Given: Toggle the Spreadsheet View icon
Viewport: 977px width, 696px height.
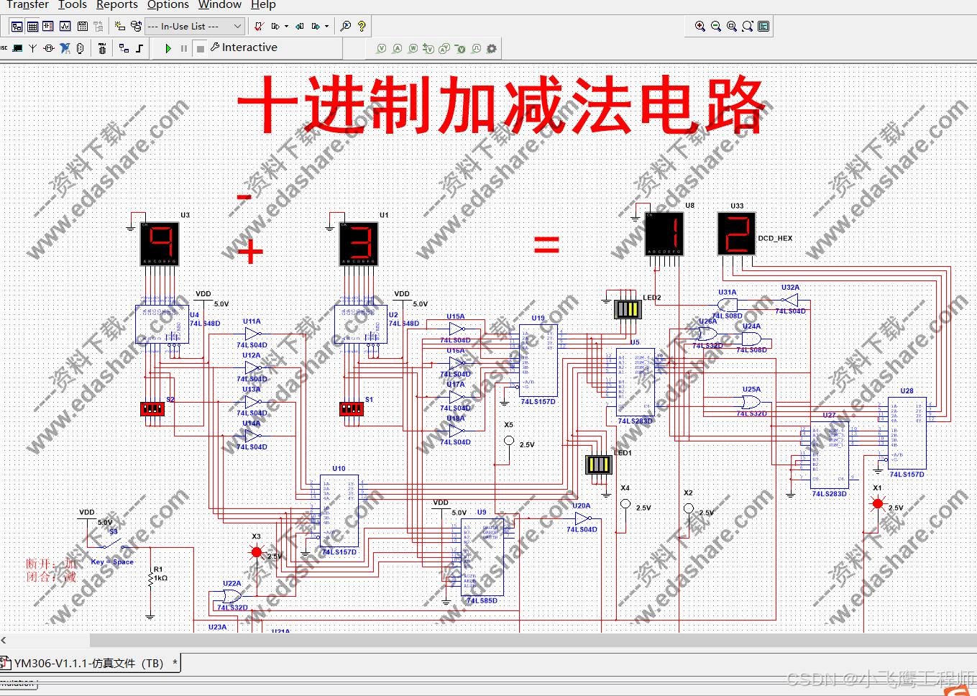Looking at the screenshot, I should [32, 27].
